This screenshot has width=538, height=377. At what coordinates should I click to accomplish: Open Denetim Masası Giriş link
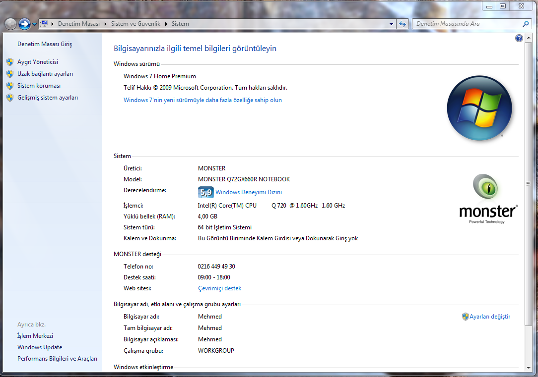pyautogui.click(x=45, y=44)
